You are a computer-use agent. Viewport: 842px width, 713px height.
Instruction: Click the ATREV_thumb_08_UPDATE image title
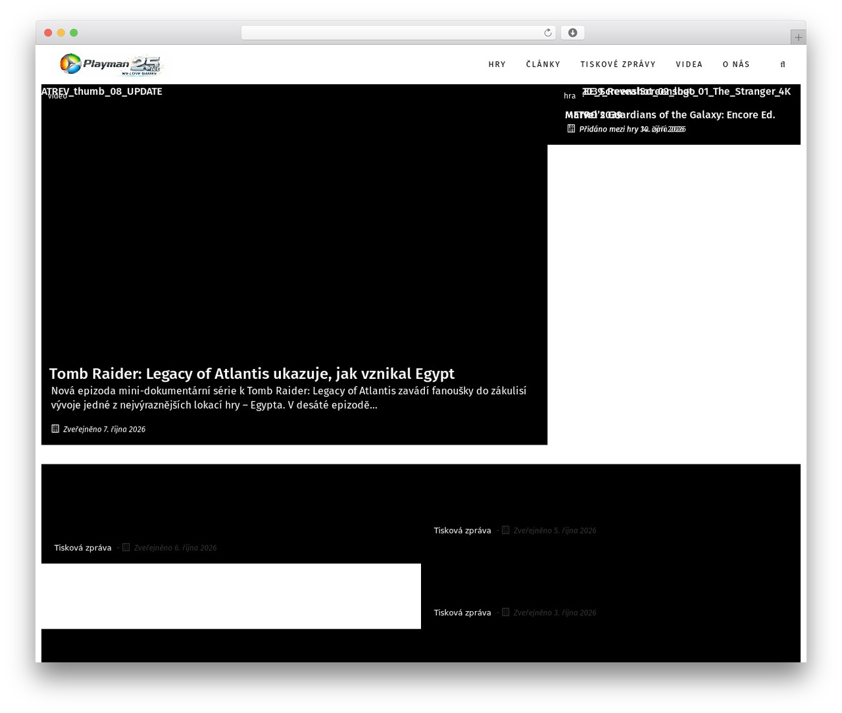(x=102, y=91)
